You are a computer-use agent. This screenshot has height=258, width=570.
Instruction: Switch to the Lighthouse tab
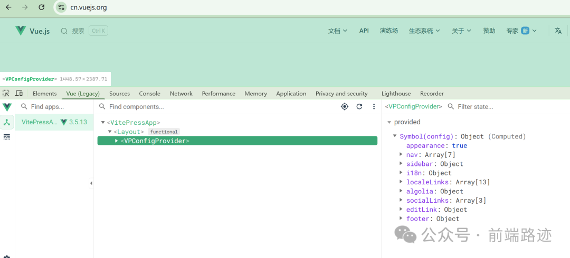[x=396, y=94]
